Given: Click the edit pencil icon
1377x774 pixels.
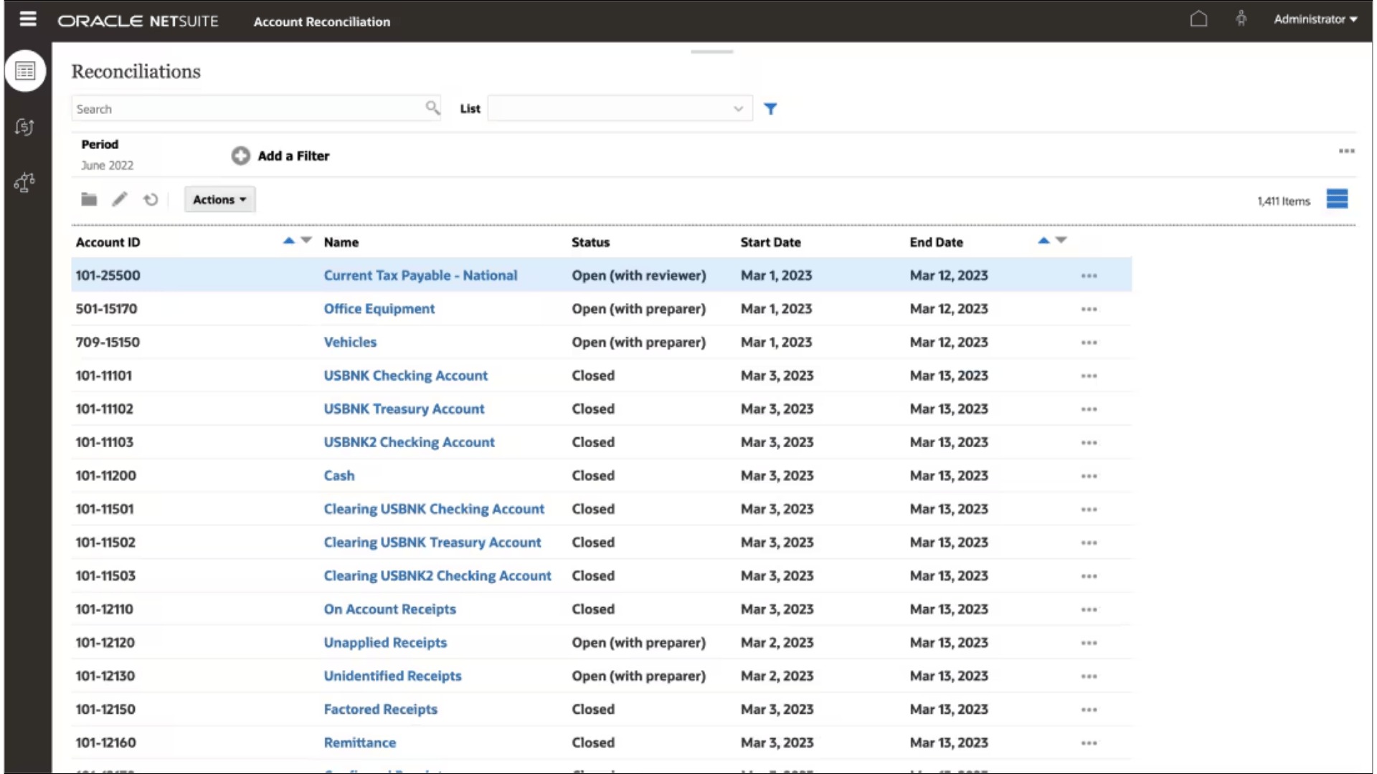Looking at the screenshot, I should coord(119,199).
